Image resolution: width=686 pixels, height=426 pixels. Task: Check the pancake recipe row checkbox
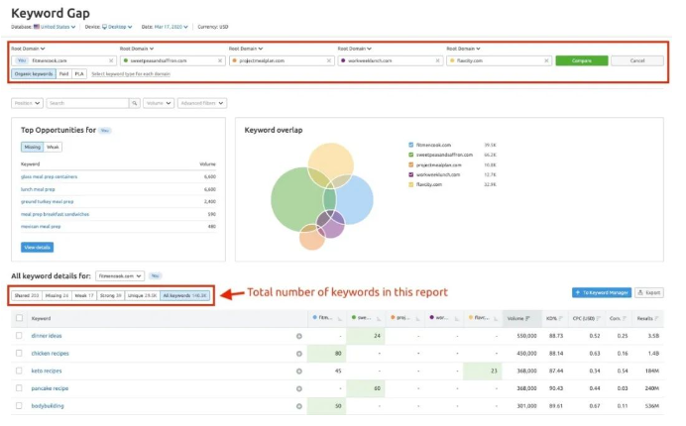19,388
